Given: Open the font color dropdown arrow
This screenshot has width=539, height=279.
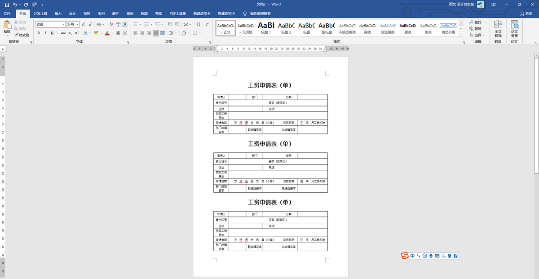Looking at the screenshot, I should (x=111, y=33).
